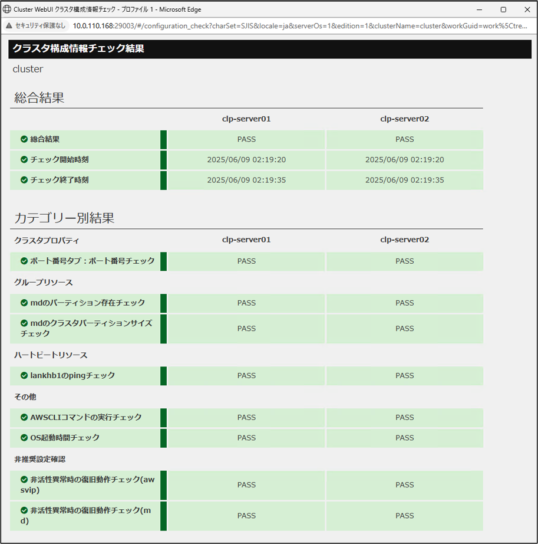Click clp-server02 column header in カテゴリー別結果

pyautogui.click(x=404, y=240)
